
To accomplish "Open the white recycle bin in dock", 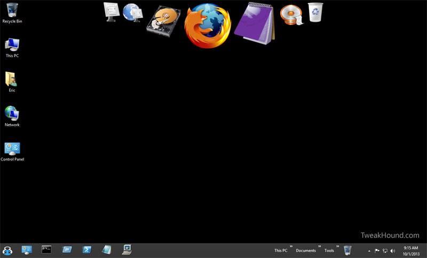I will (315, 12).
